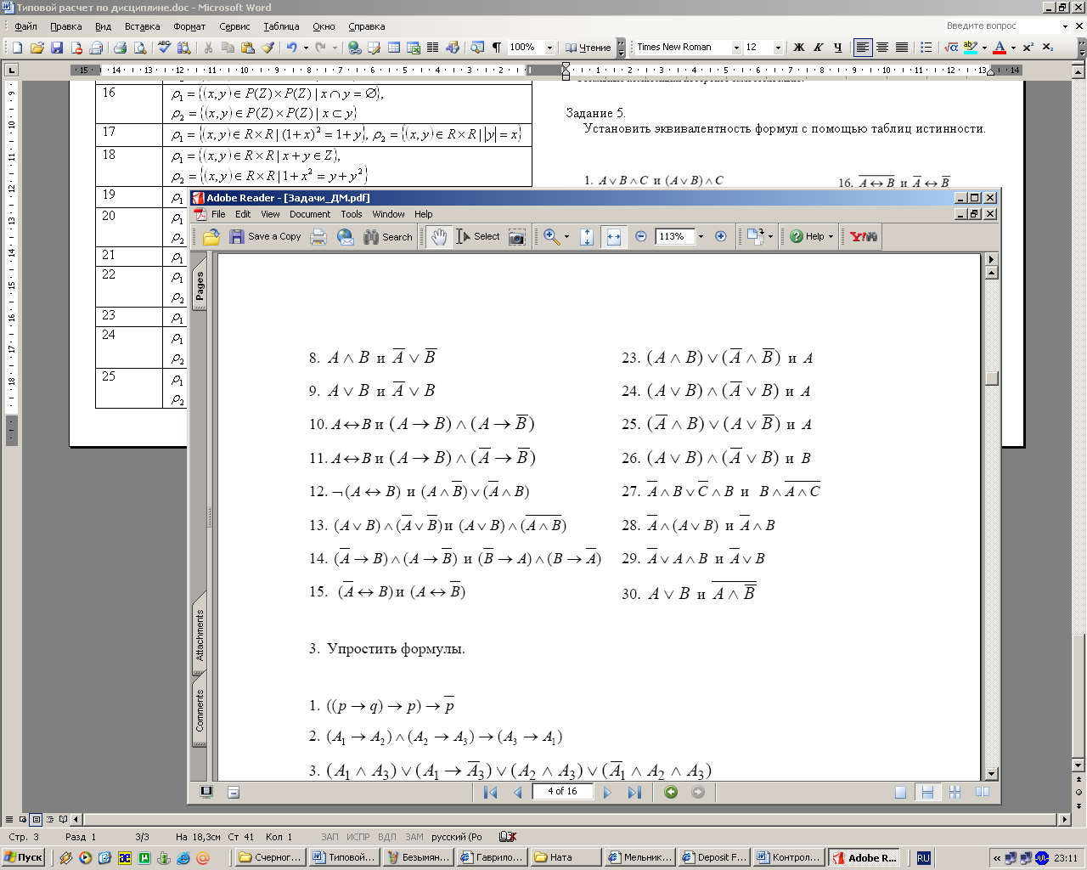Go to last page in Adobe Reader

(634, 792)
